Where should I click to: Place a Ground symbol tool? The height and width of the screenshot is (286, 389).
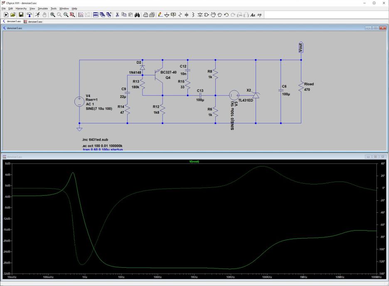tap(167, 15)
